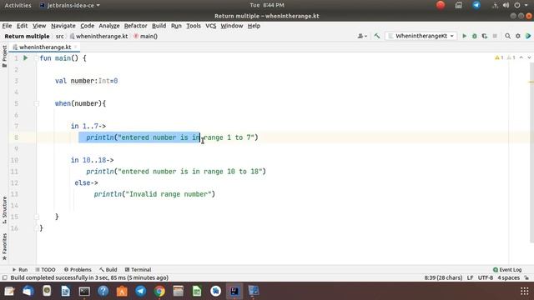Open IDE settings gear icon
The height and width of the screenshot is (300, 534).
pos(518,36)
